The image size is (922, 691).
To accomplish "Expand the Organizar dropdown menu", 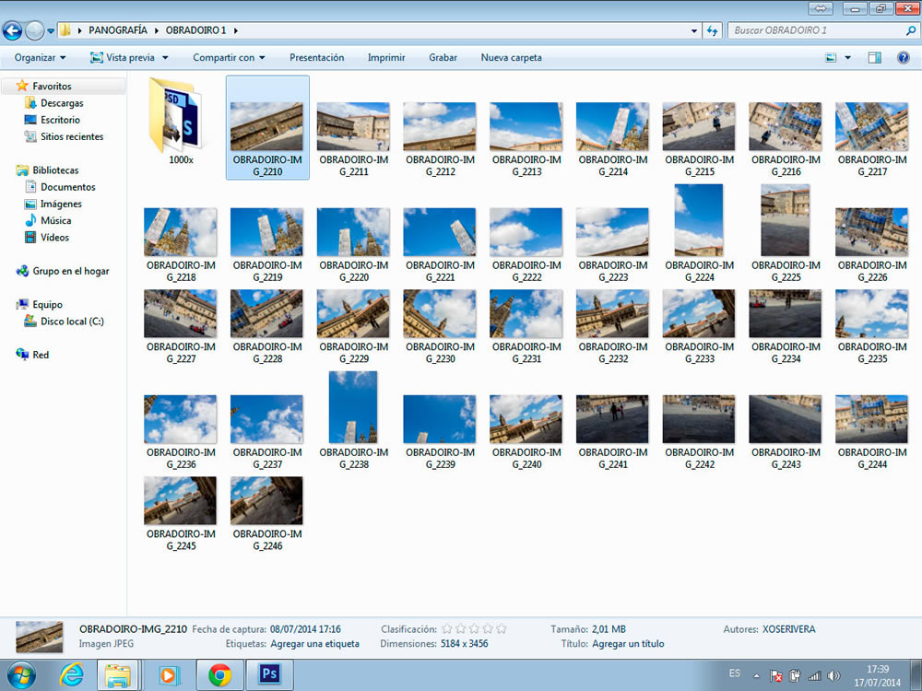I will click(40, 57).
